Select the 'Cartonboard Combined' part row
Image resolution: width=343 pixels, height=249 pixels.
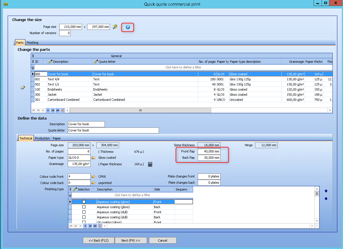pos(182,100)
